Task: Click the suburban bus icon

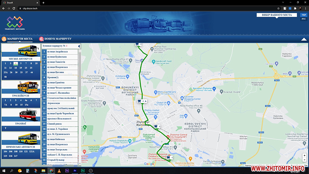Action: 28,138
